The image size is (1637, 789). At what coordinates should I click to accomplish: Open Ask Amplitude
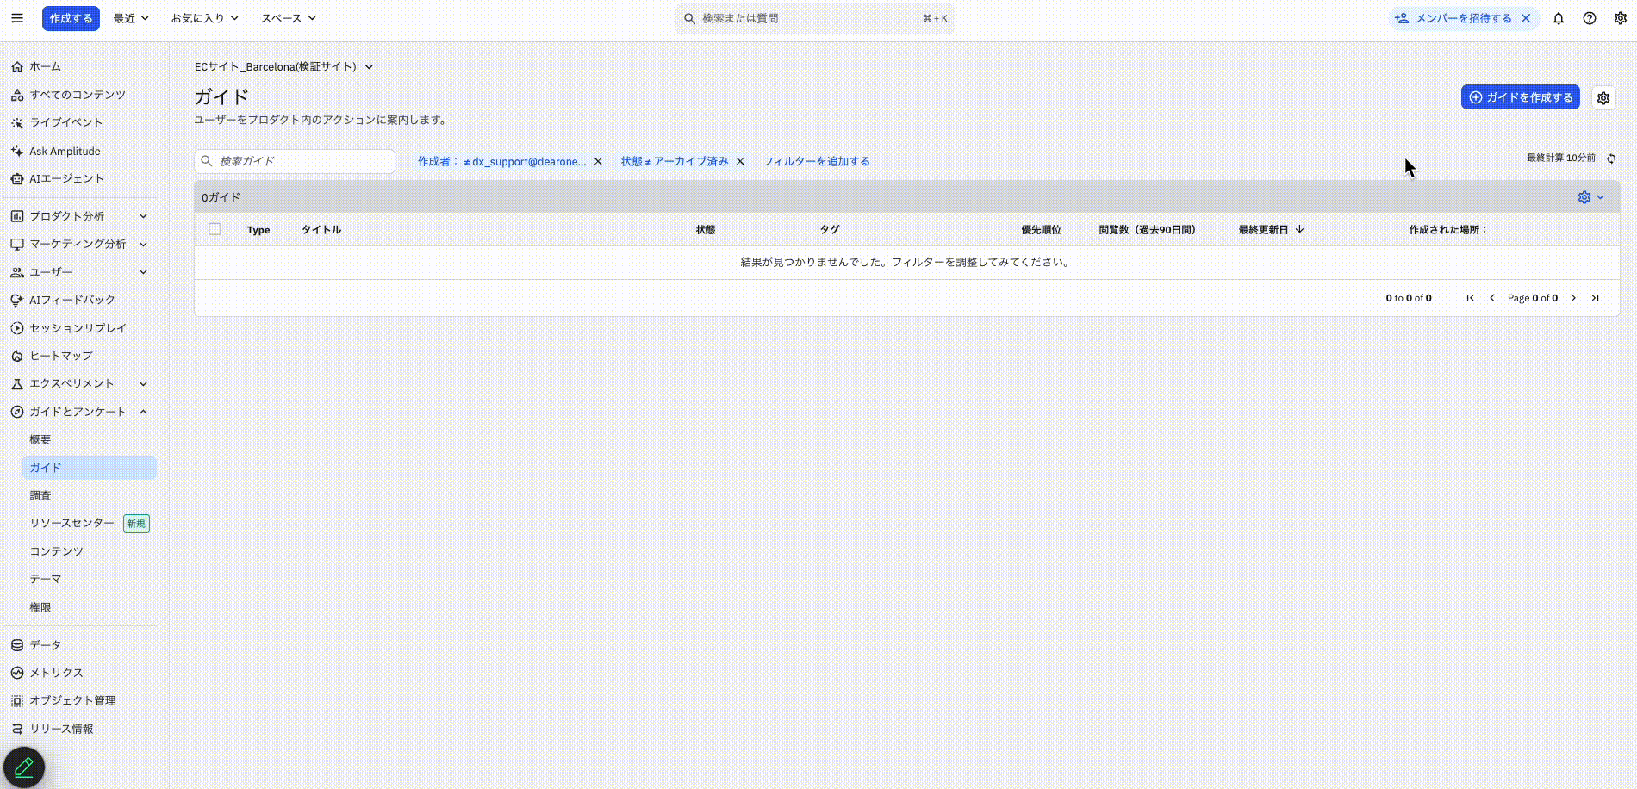[64, 151]
